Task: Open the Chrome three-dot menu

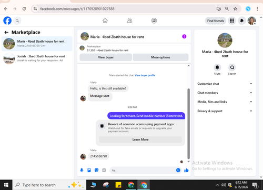Action: (x=257, y=9)
